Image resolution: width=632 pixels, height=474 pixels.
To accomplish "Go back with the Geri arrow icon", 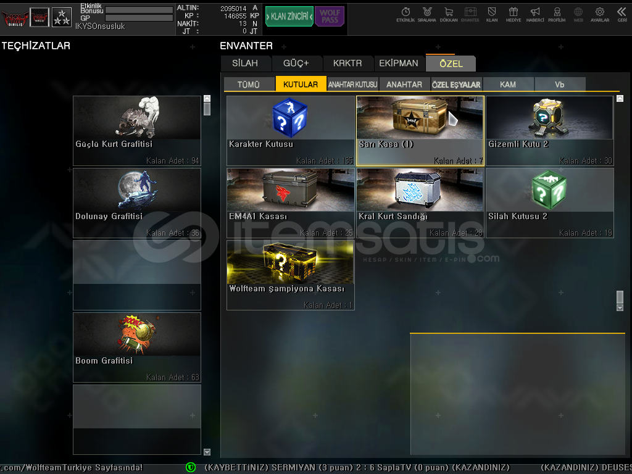I will 622,15.
